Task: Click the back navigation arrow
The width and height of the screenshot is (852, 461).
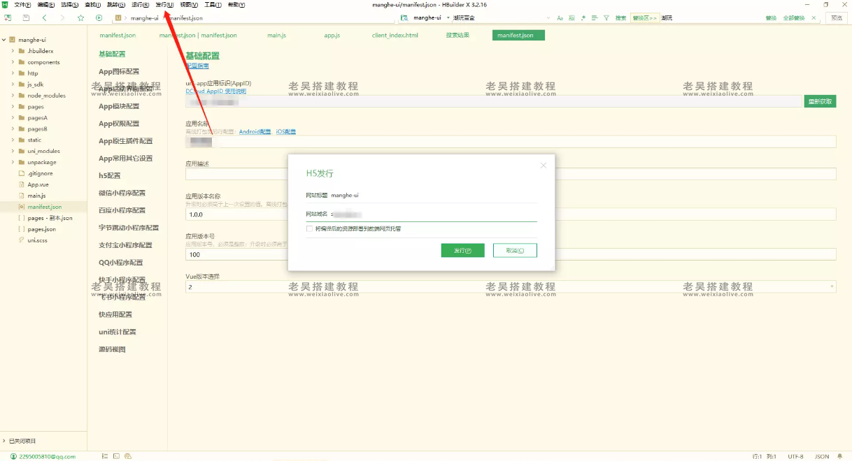Action: [45, 17]
